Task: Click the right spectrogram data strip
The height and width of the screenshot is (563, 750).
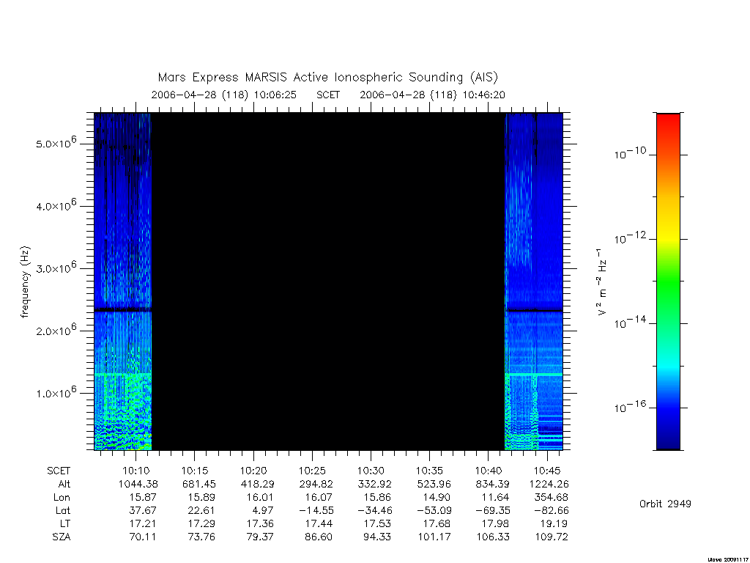Action: coord(534,281)
